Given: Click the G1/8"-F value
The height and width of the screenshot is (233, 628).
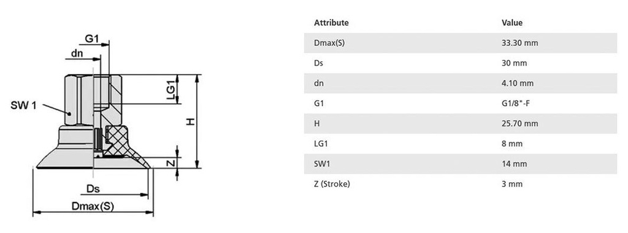Looking at the screenshot, I should (516, 103).
